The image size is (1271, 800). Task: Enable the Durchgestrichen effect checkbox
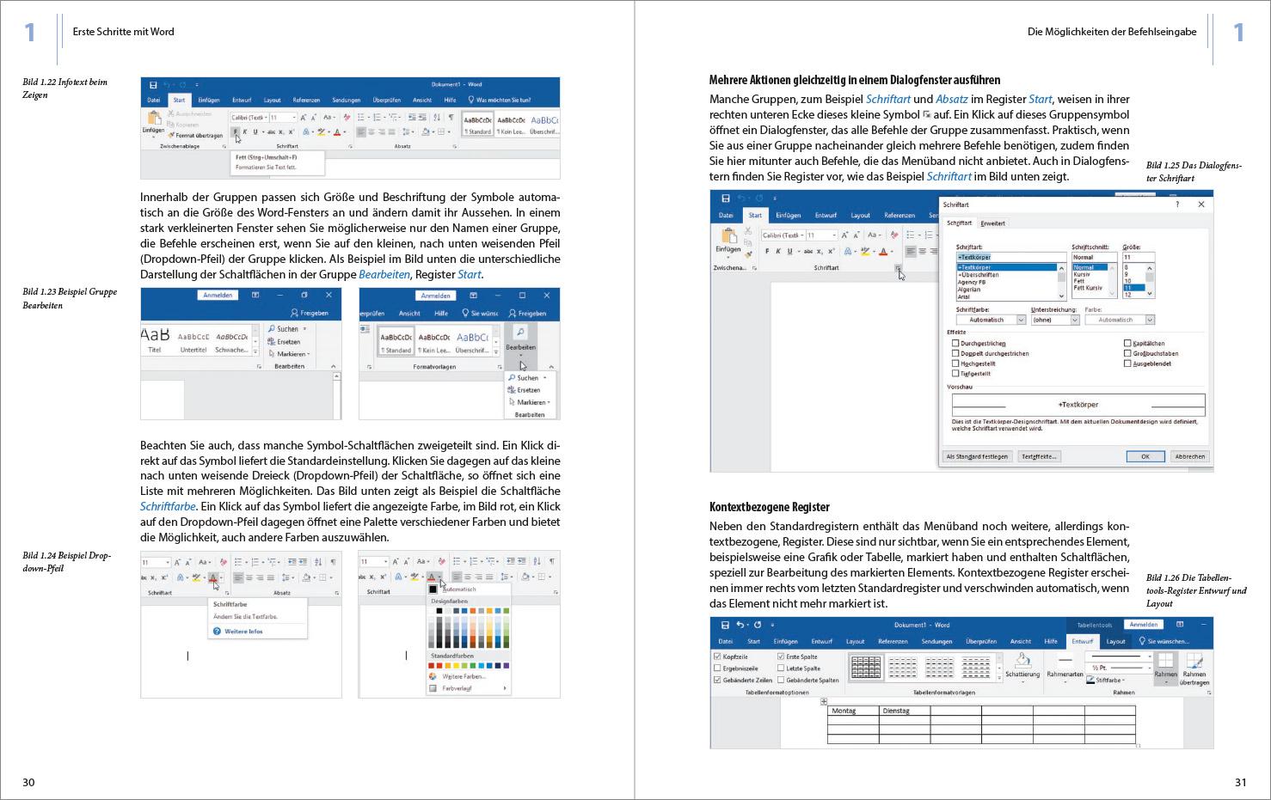[955, 343]
